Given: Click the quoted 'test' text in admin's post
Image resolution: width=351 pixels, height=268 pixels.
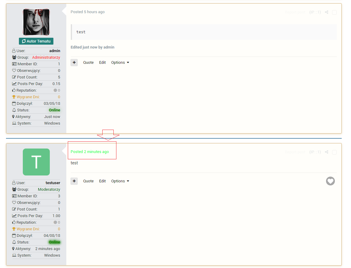Looking at the screenshot, I should point(81,32).
